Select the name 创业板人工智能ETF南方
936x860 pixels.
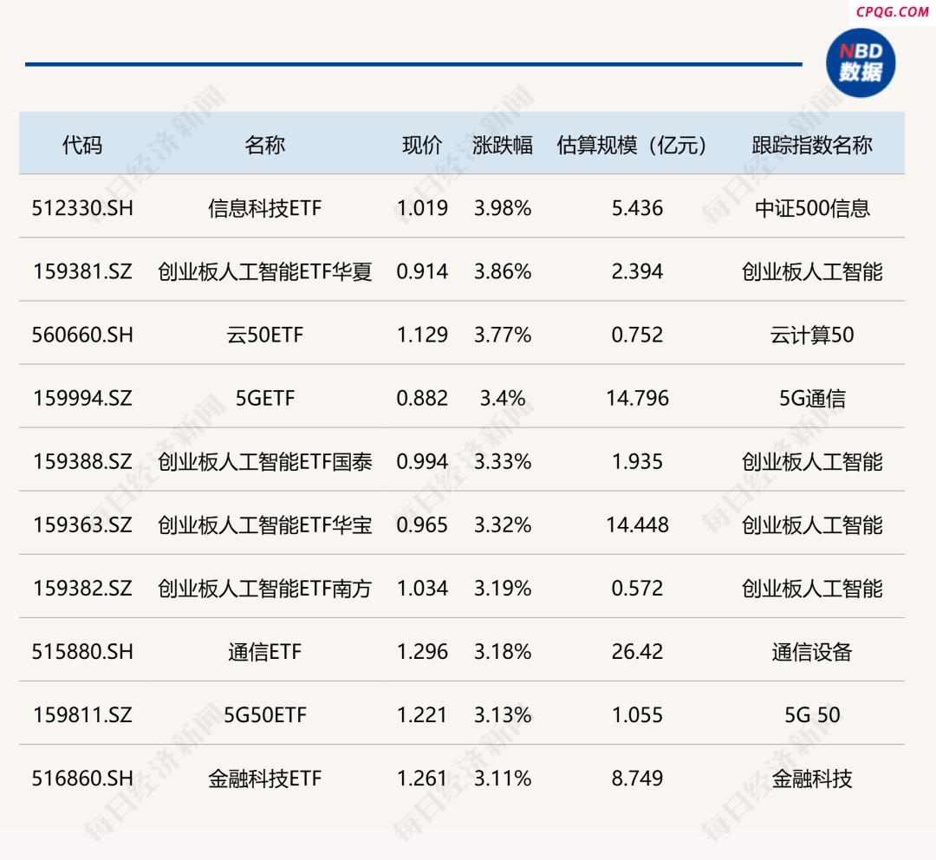click(x=264, y=589)
